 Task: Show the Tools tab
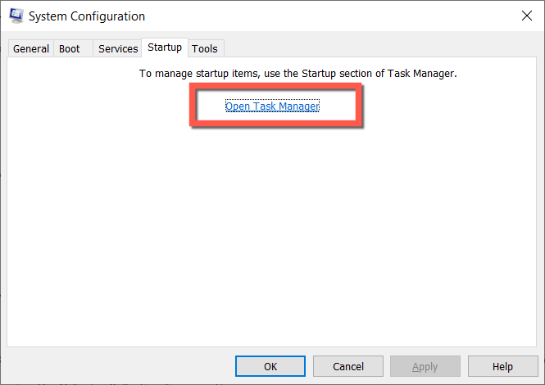(205, 49)
